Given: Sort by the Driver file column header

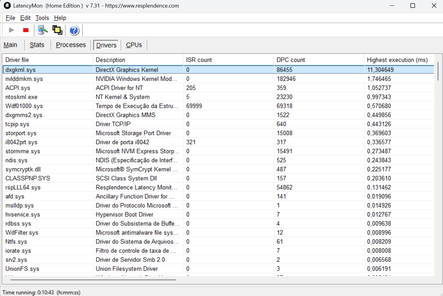Looking at the screenshot, I should 48,60.
